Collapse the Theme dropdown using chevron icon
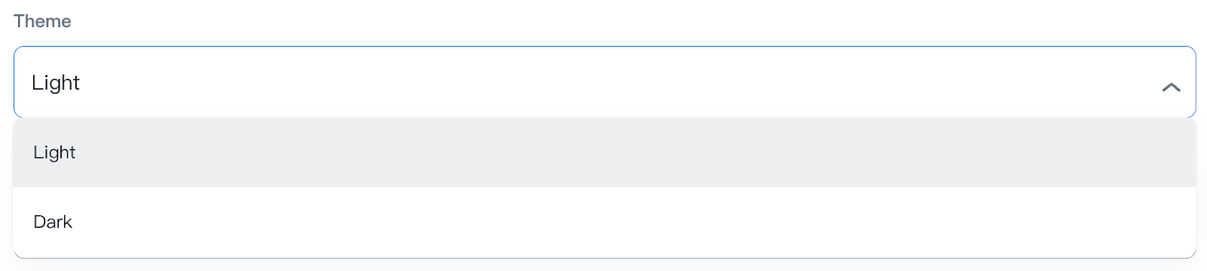The image size is (1207, 271). [1171, 87]
